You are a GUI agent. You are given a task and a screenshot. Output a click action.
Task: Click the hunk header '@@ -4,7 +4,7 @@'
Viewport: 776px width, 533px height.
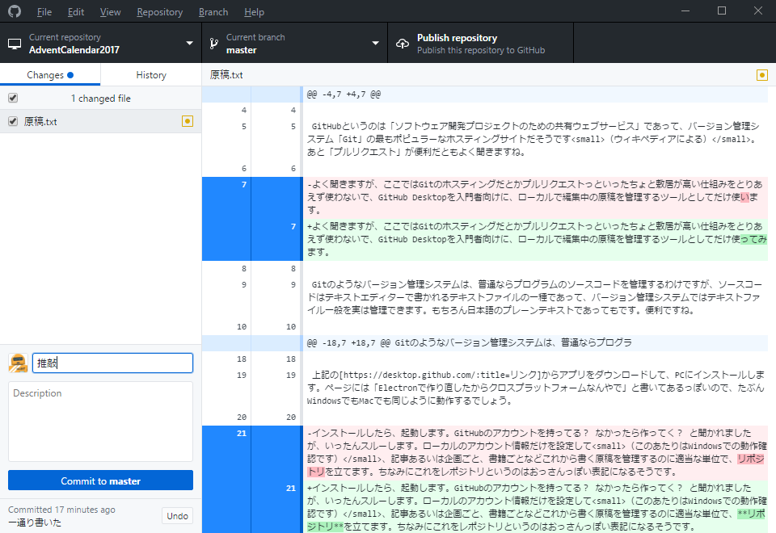(x=344, y=94)
